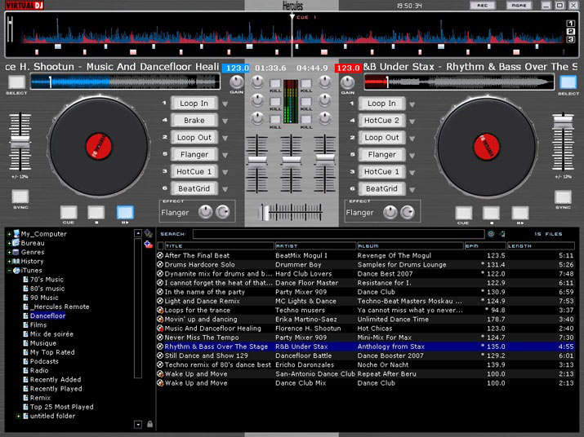Screen dimensions: 584x437
Task: Stop playback on the right deck
Action: [x=491, y=213]
